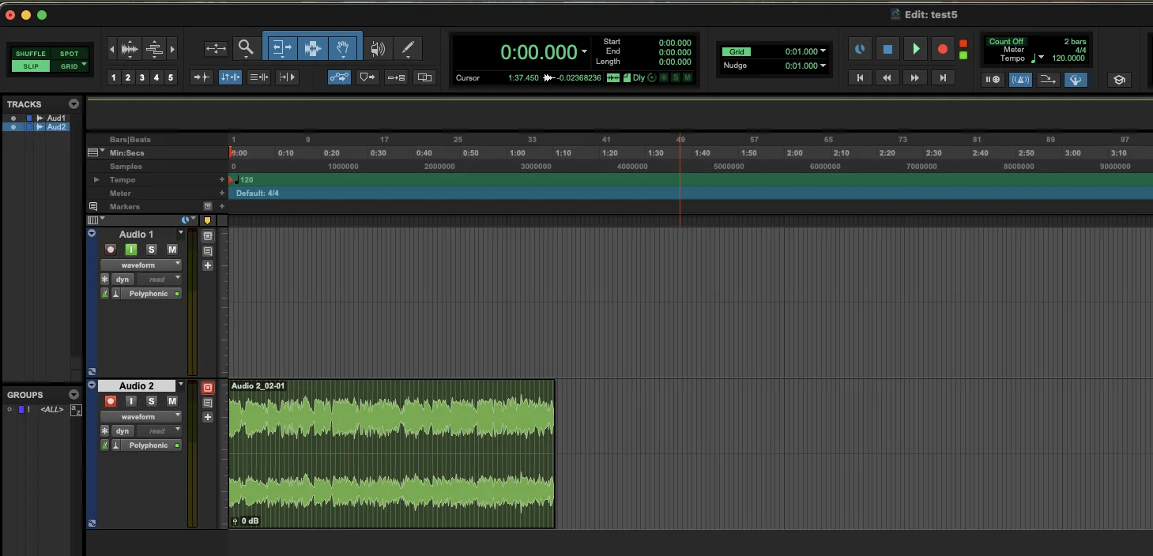Viewport: 1153px width, 556px height.
Task: Go to End transport button
Action: (943, 77)
